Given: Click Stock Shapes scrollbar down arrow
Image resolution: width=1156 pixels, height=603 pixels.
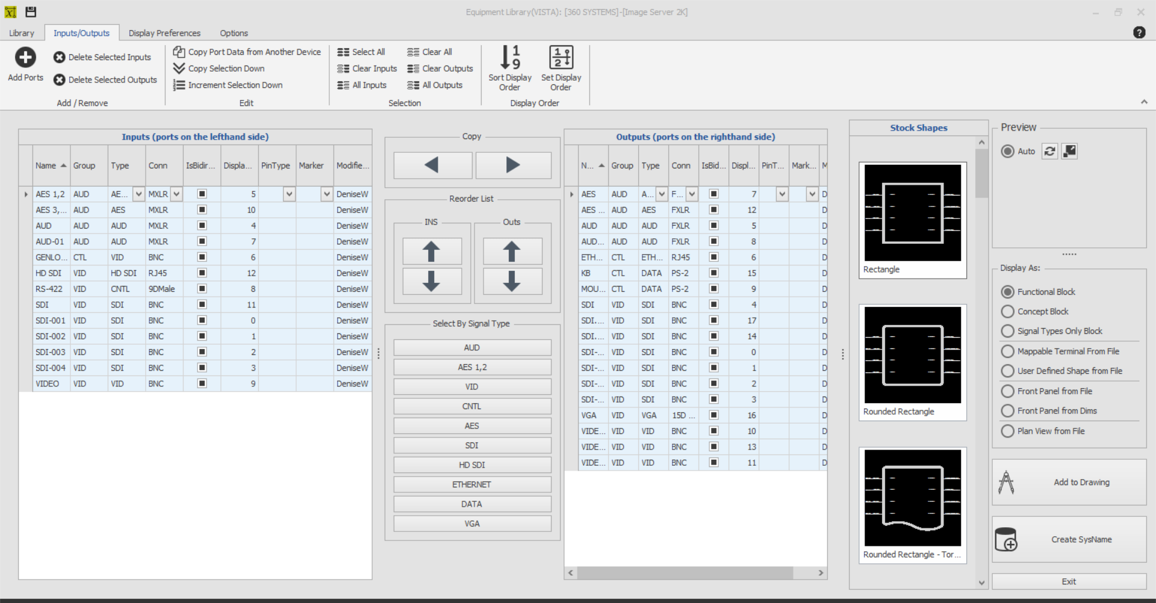Looking at the screenshot, I should pyautogui.click(x=981, y=583).
